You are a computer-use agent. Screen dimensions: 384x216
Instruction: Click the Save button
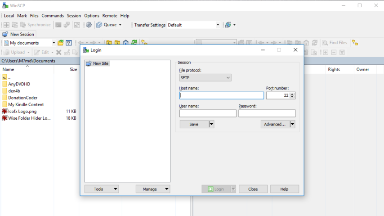pos(194,124)
